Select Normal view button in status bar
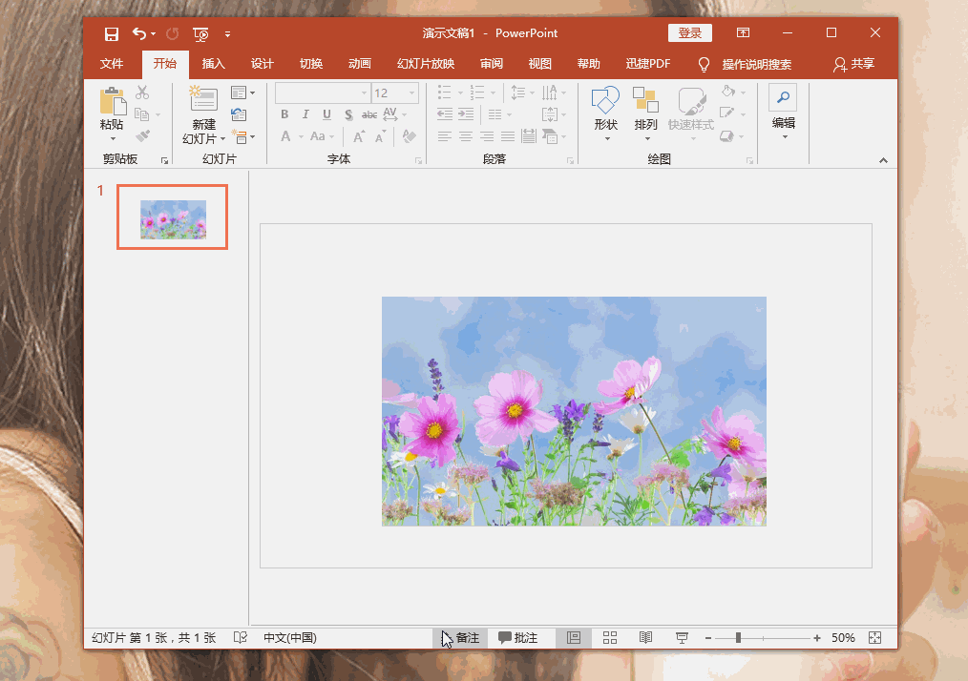 click(x=574, y=638)
